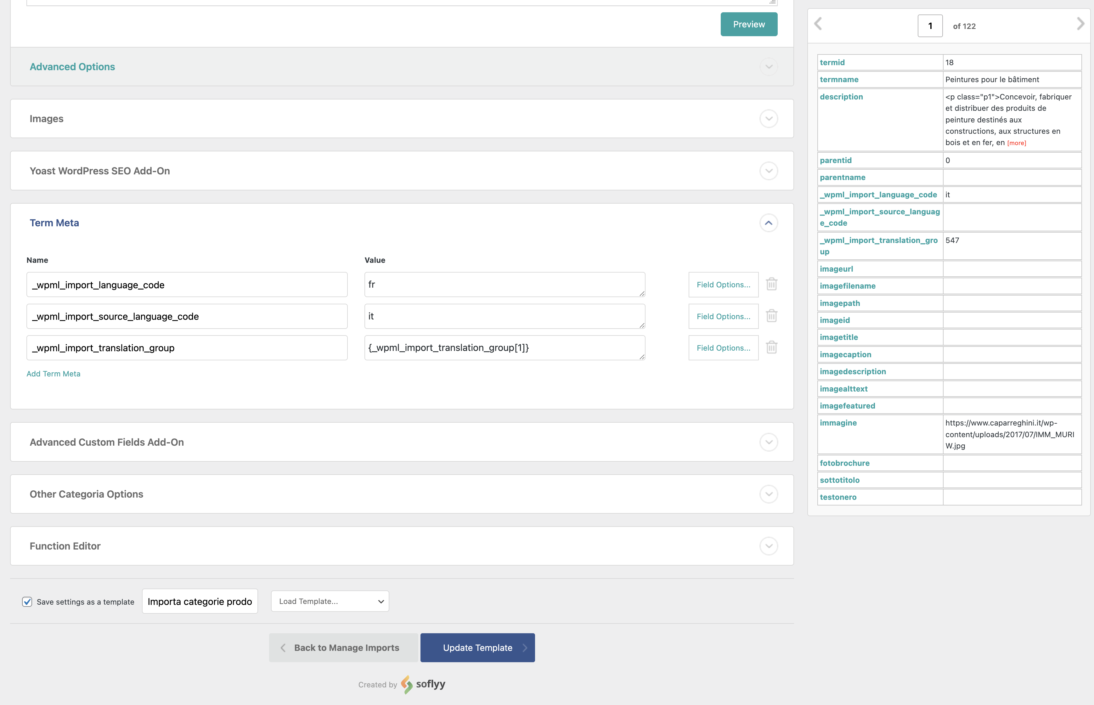1094x705 pixels.
Task: Expand Yoast WordPress SEO Add-On section
Action: point(769,171)
